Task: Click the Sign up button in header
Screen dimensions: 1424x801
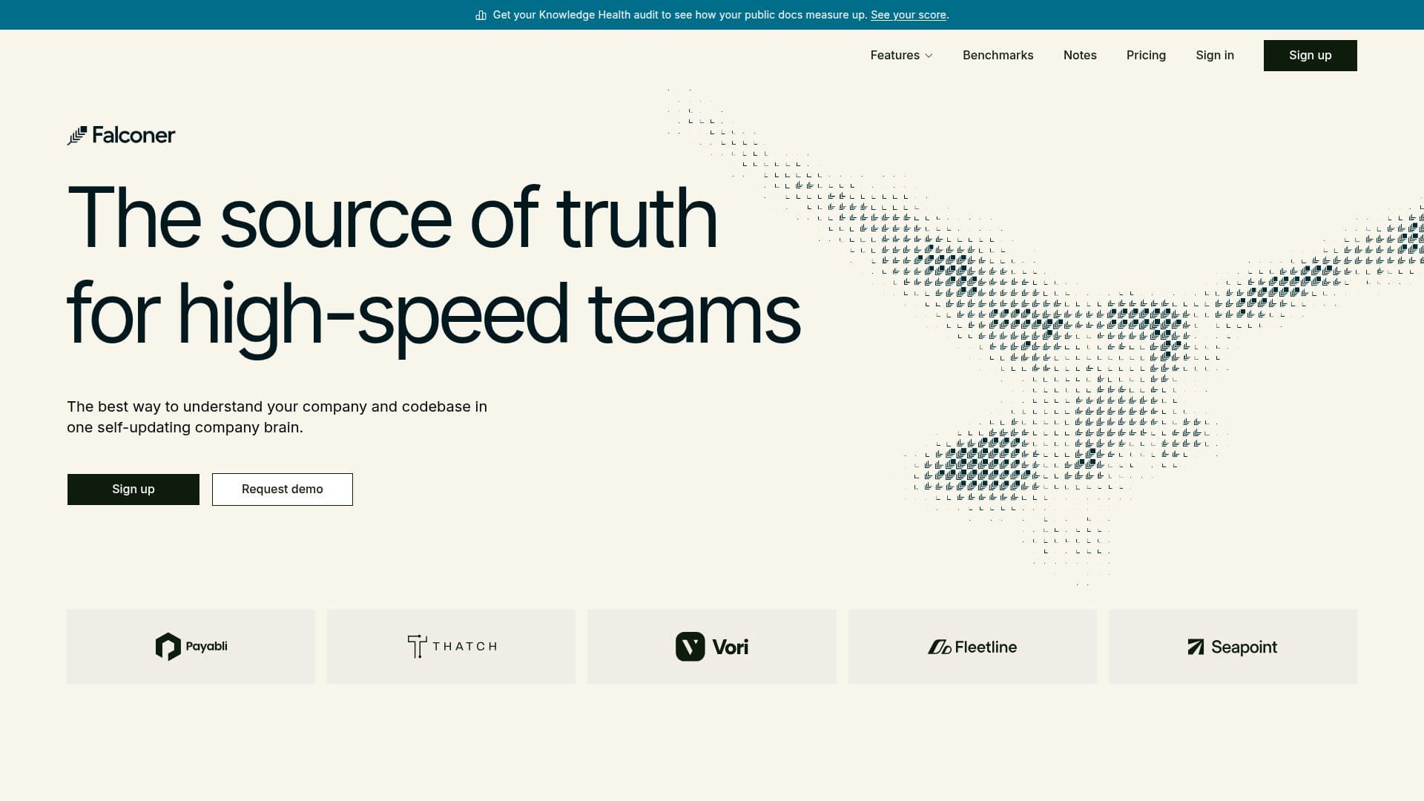Action: [1311, 56]
